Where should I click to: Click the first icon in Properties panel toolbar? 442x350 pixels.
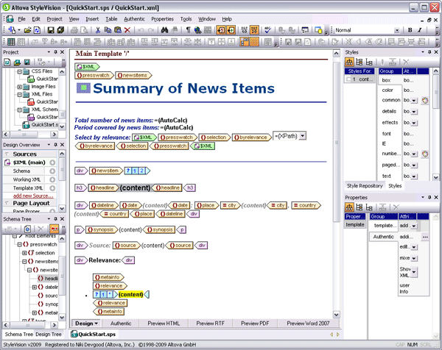tap(349, 207)
